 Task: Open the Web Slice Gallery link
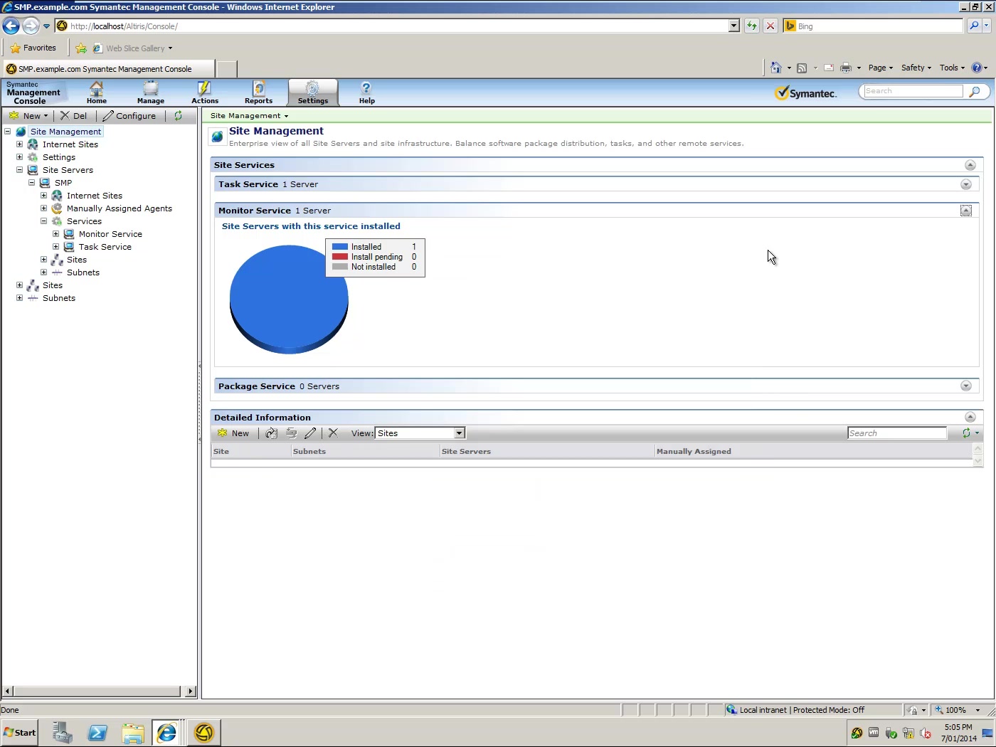(133, 48)
